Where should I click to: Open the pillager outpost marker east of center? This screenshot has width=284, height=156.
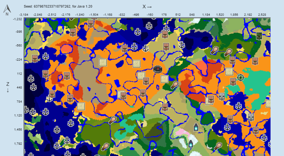click(x=221, y=97)
